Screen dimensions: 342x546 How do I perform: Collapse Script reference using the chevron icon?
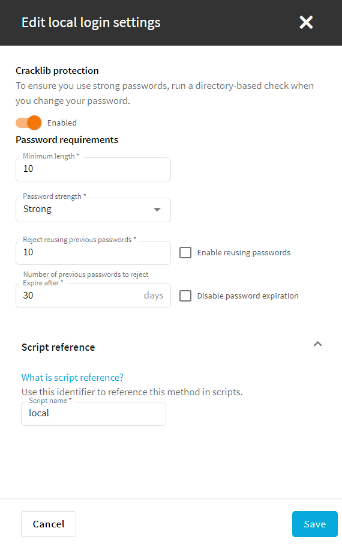click(x=317, y=344)
